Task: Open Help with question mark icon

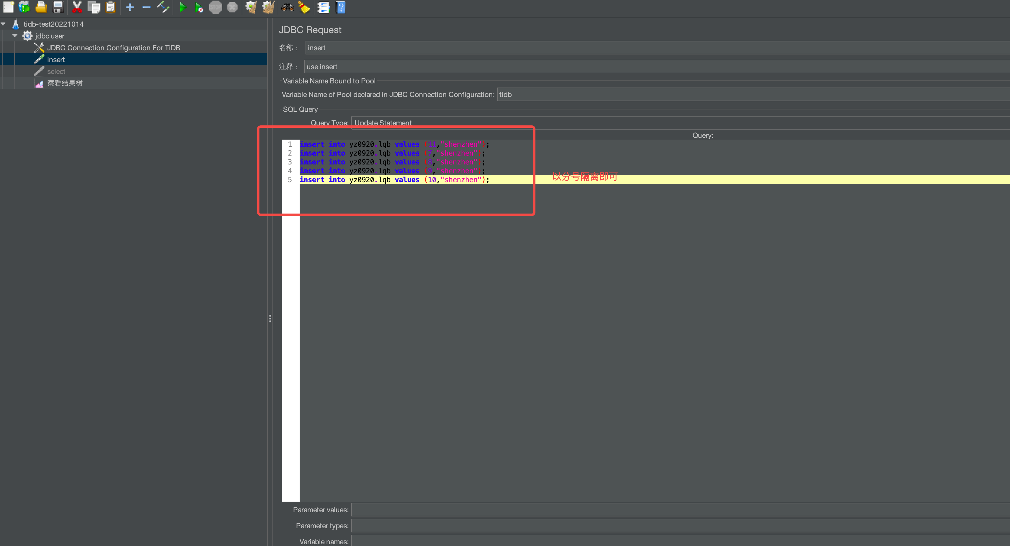Action: pyautogui.click(x=341, y=7)
